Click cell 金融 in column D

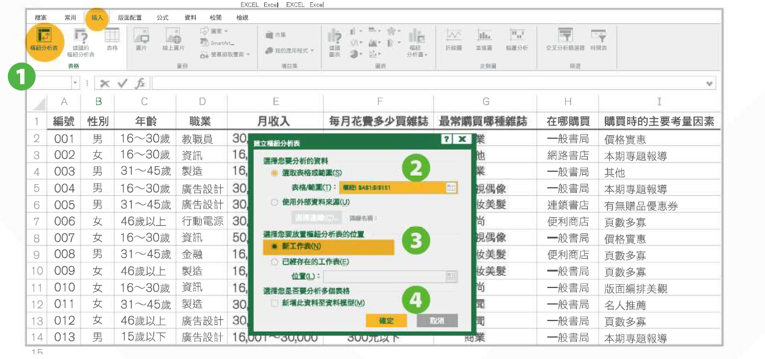201,255
